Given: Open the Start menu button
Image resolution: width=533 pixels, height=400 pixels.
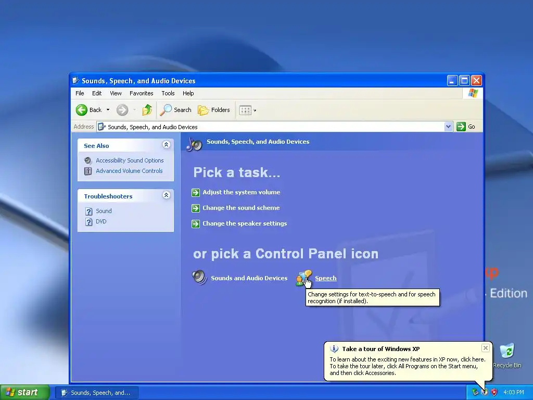Looking at the screenshot, I should tap(24, 393).
